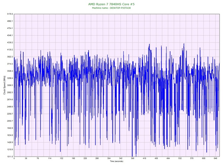This screenshot has width=223, height=167.
Task: Click the y-axis value 3714.3
Action: click(10, 64)
